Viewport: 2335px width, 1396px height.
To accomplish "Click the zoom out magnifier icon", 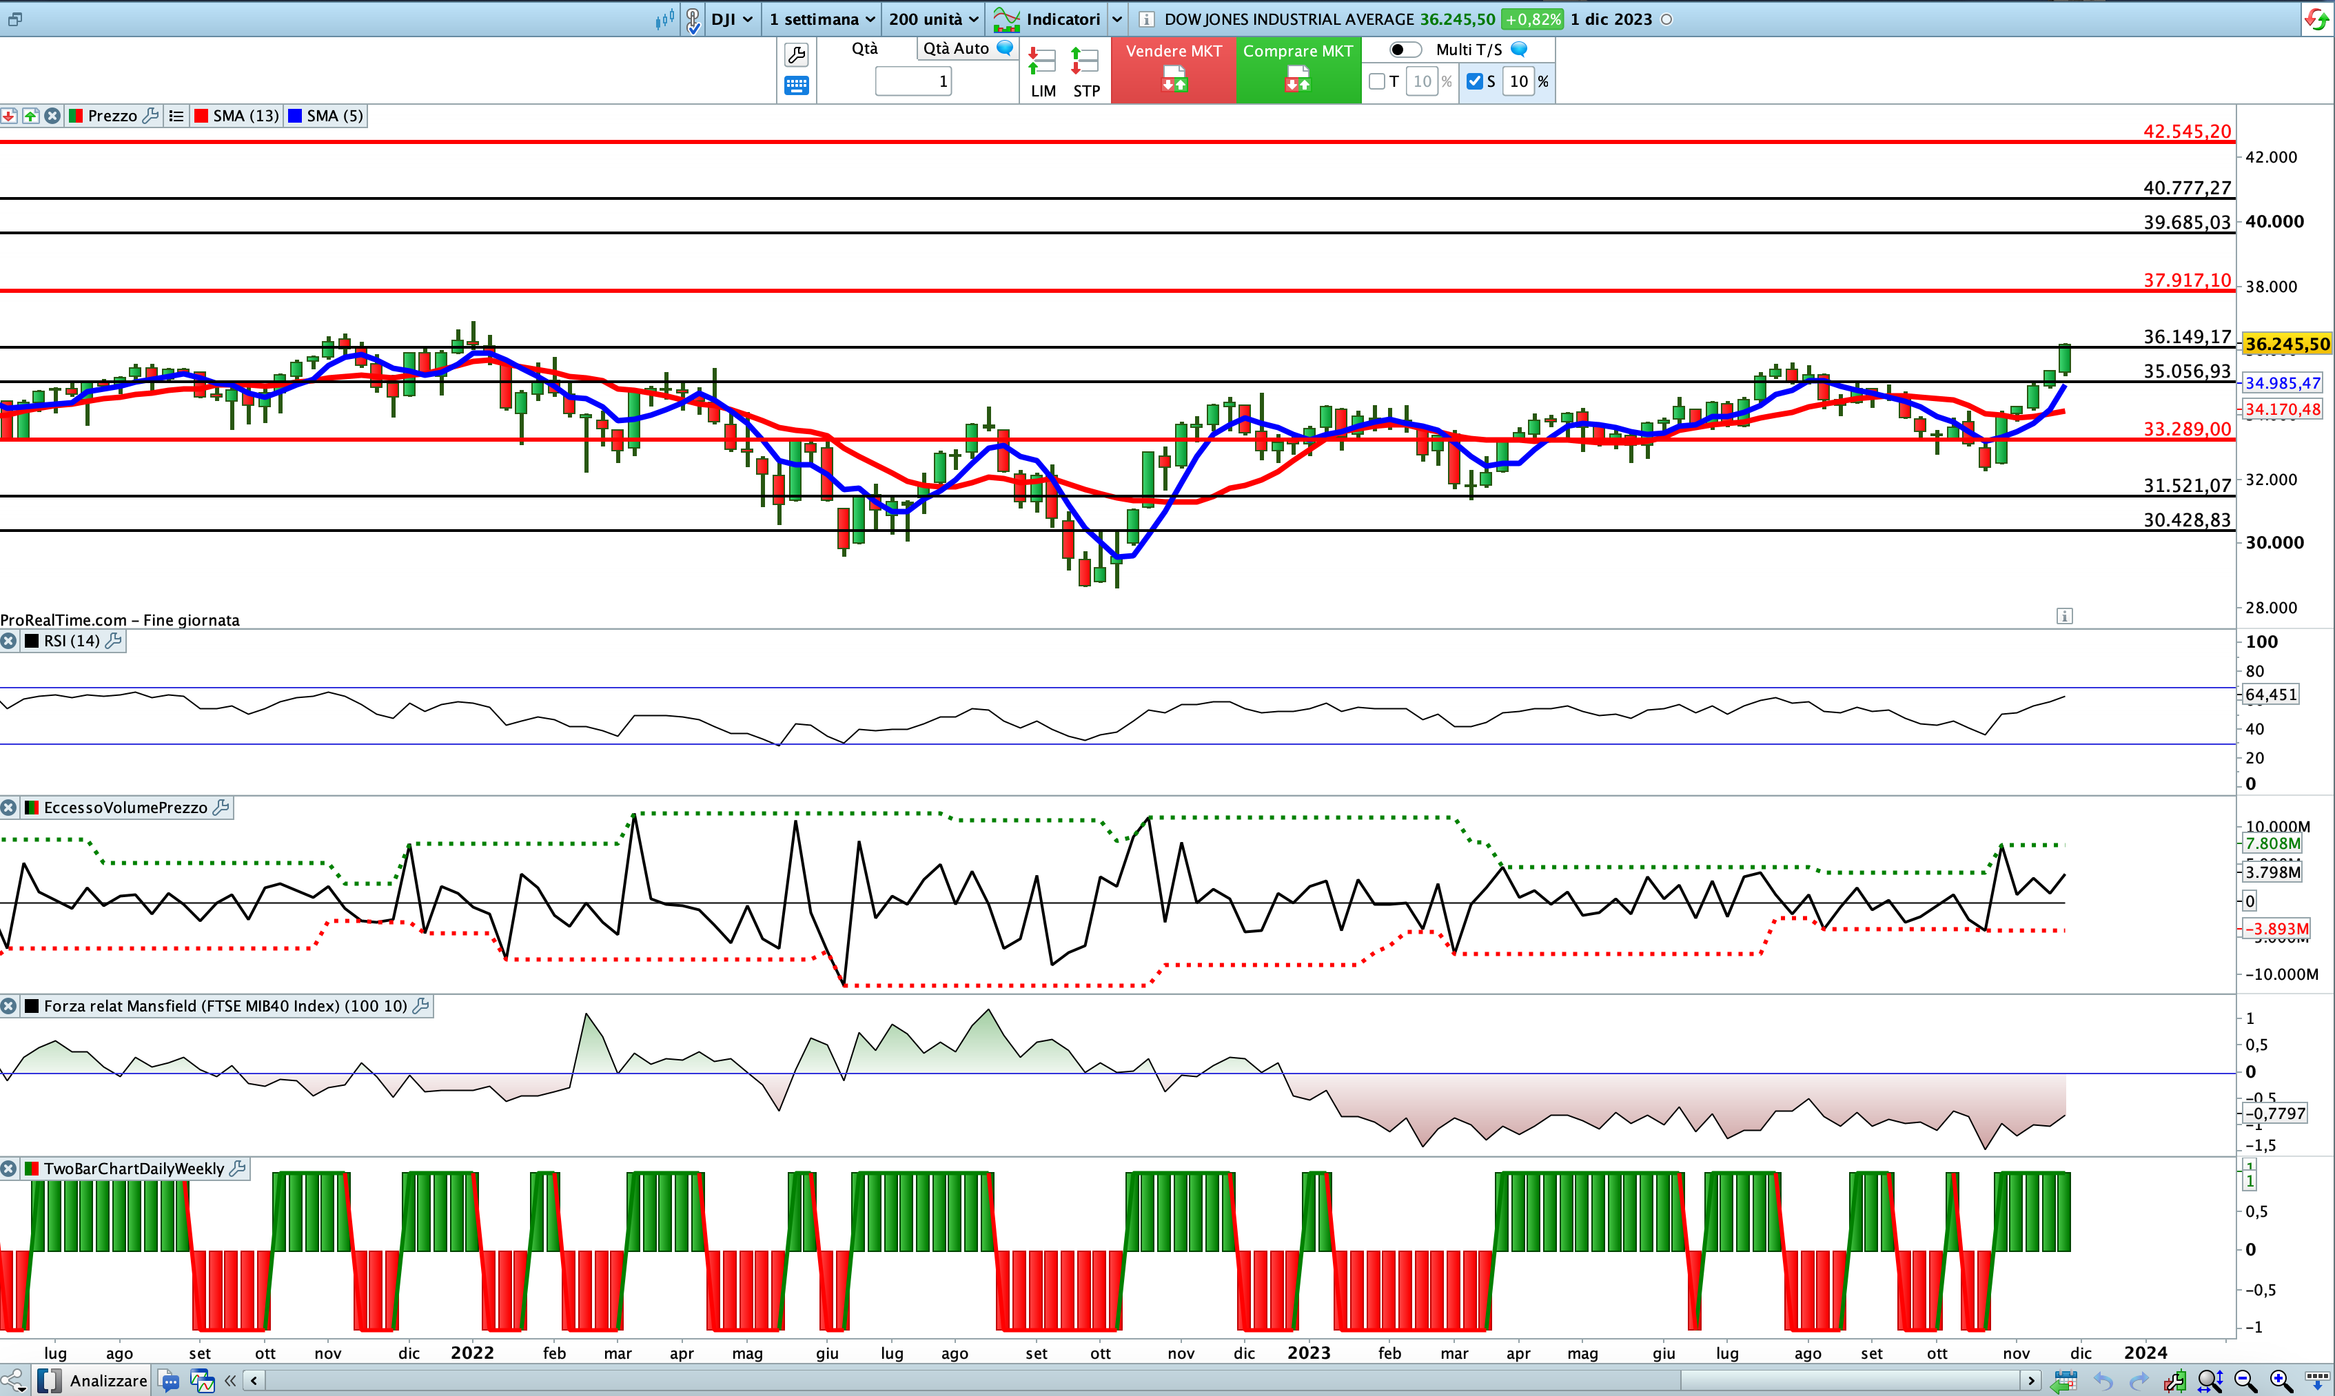I will pos(2245,1381).
